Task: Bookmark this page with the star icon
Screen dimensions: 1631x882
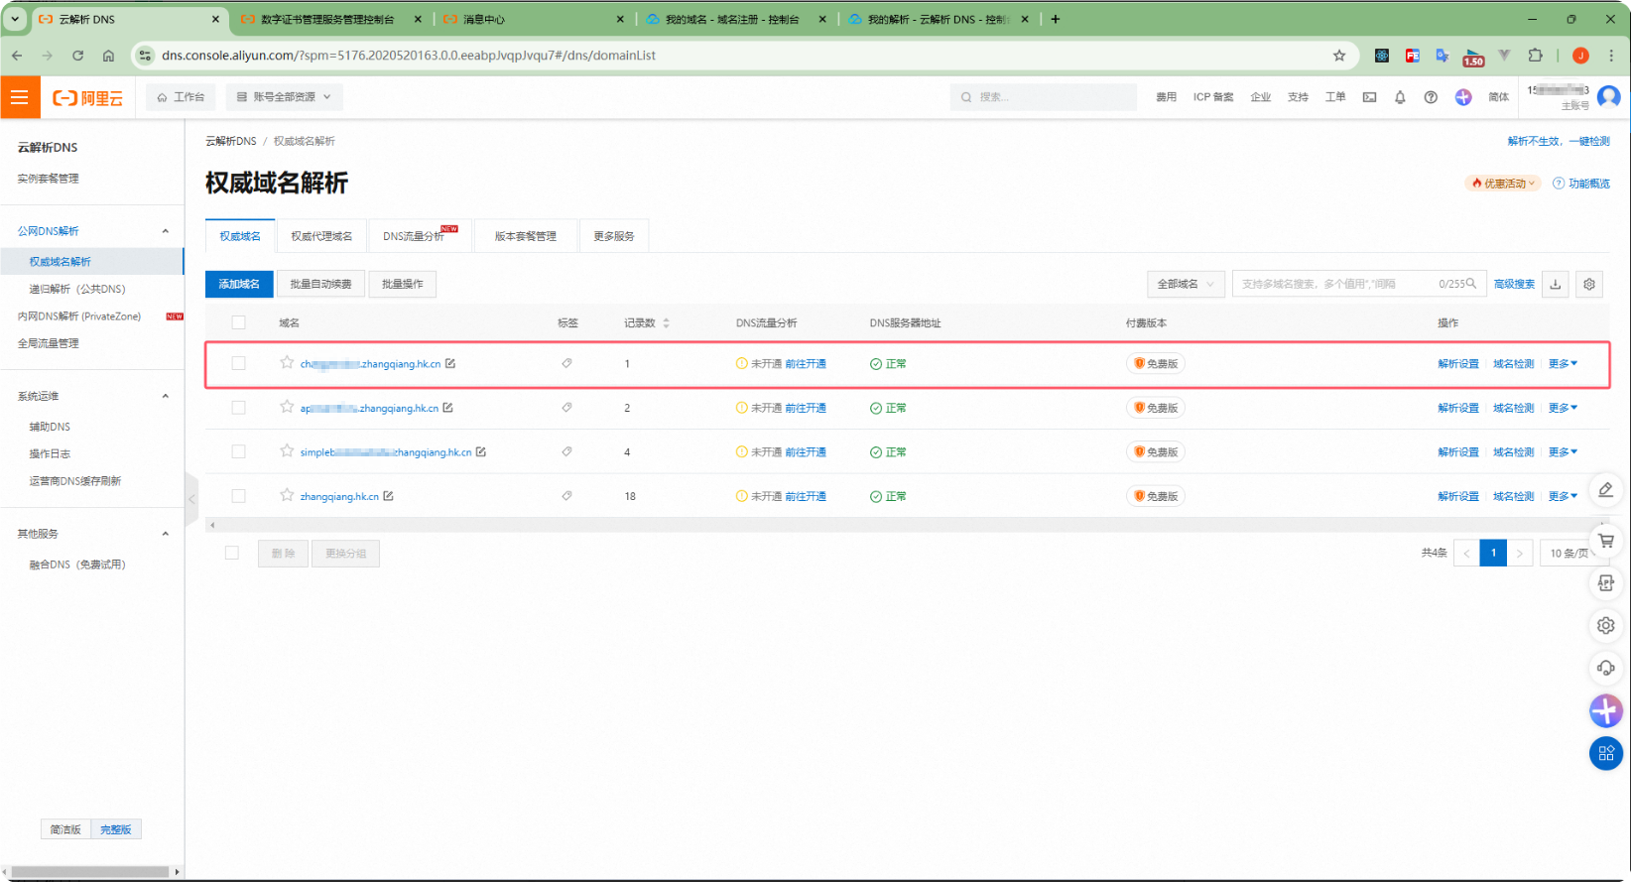Action: click(1339, 56)
